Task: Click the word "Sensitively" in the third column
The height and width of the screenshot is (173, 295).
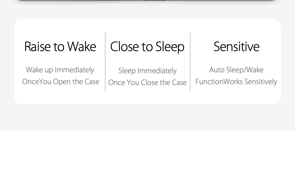Action: (x=261, y=82)
